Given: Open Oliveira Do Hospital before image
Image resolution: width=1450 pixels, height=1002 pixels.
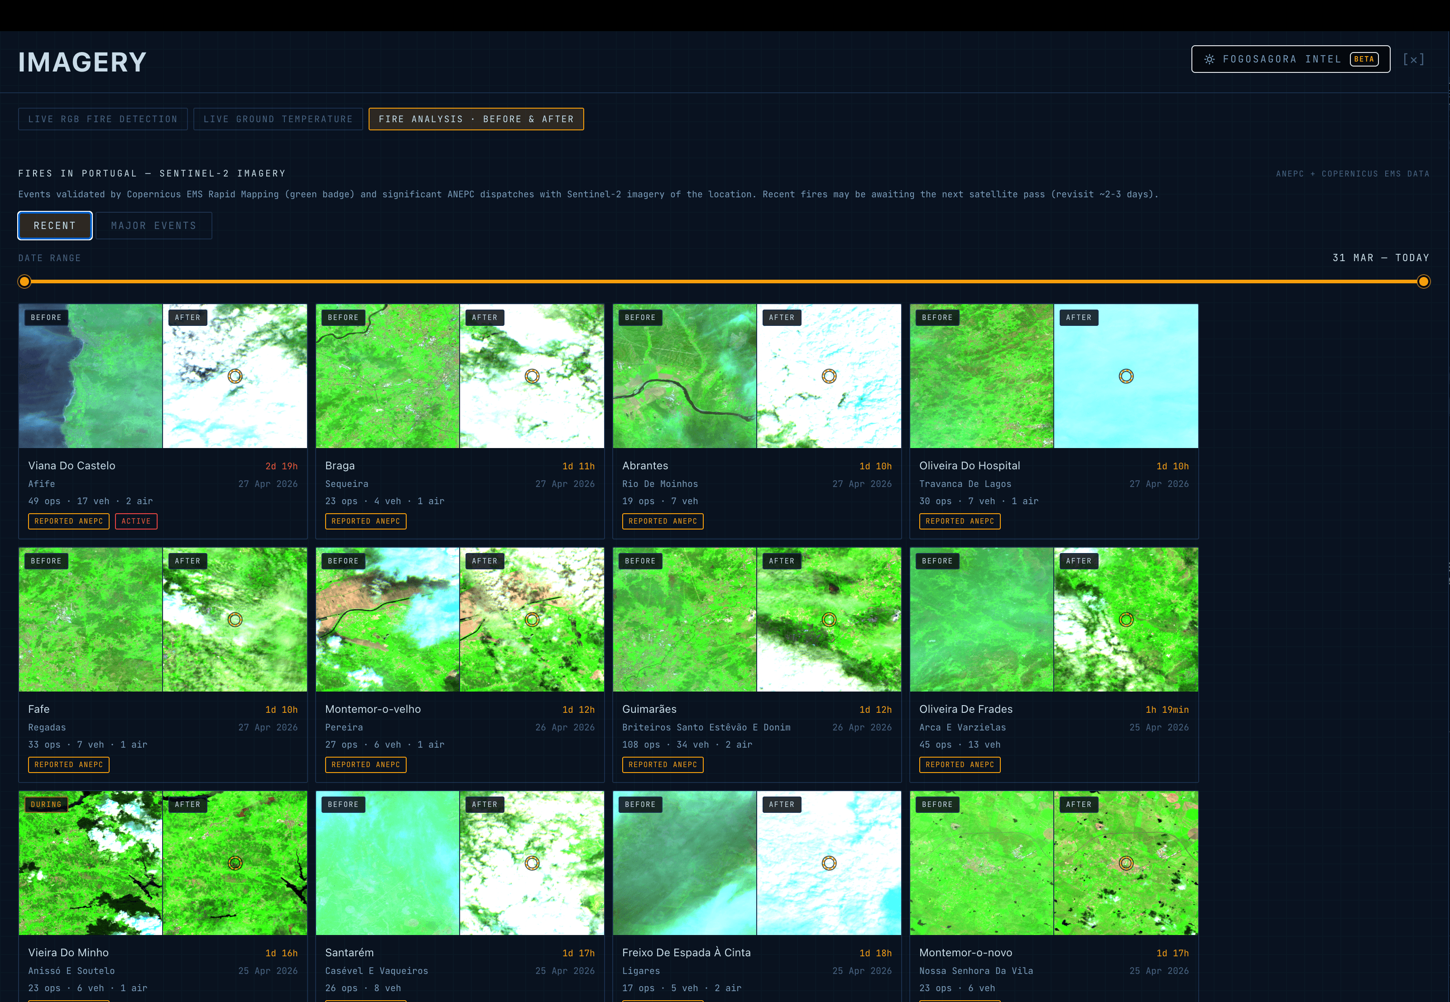Looking at the screenshot, I should [x=982, y=376].
